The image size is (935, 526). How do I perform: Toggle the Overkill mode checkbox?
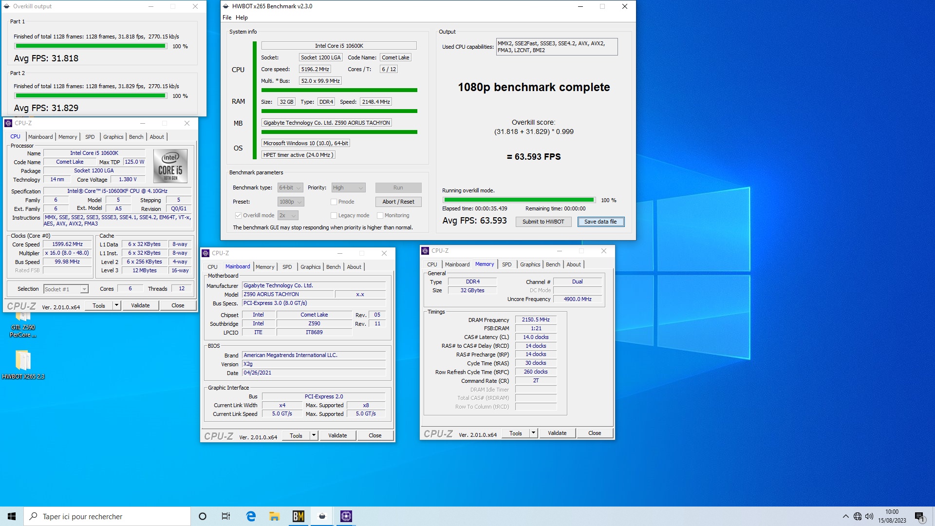click(238, 215)
